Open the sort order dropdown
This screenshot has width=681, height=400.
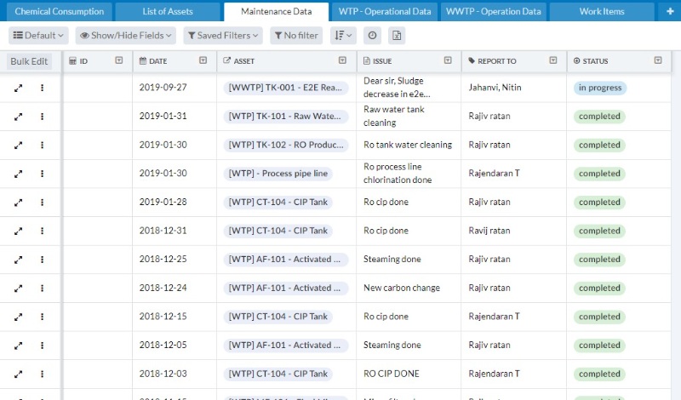tap(344, 36)
